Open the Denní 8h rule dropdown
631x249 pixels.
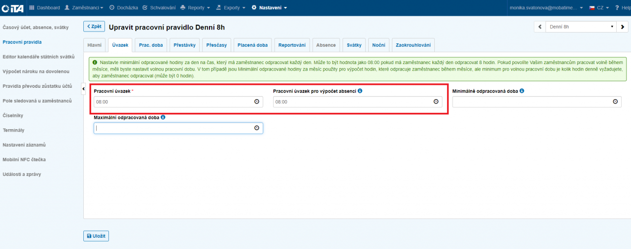(580, 27)
